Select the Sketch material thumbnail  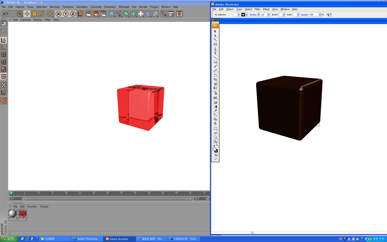click(x=13, y=215)
